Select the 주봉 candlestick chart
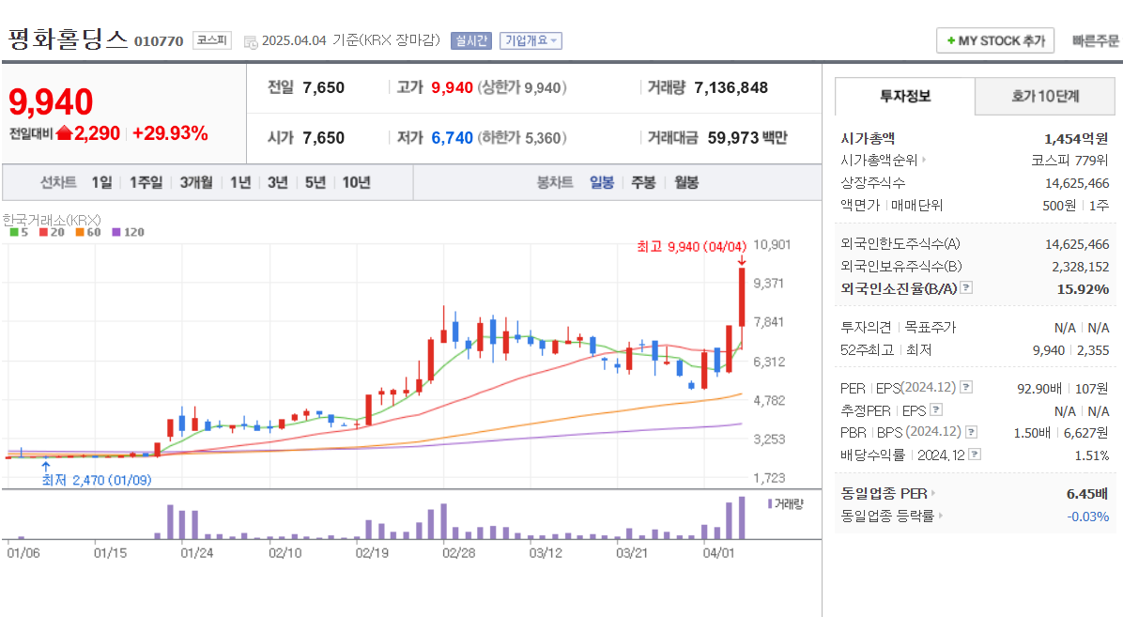Screen dimensions: 1123x617 (x=643, y=183)
